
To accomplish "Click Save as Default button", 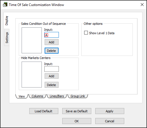I will click(x=77, y=111).
